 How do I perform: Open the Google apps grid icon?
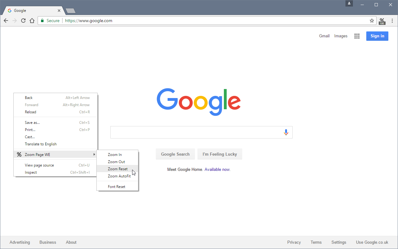[x=357, y=36]
